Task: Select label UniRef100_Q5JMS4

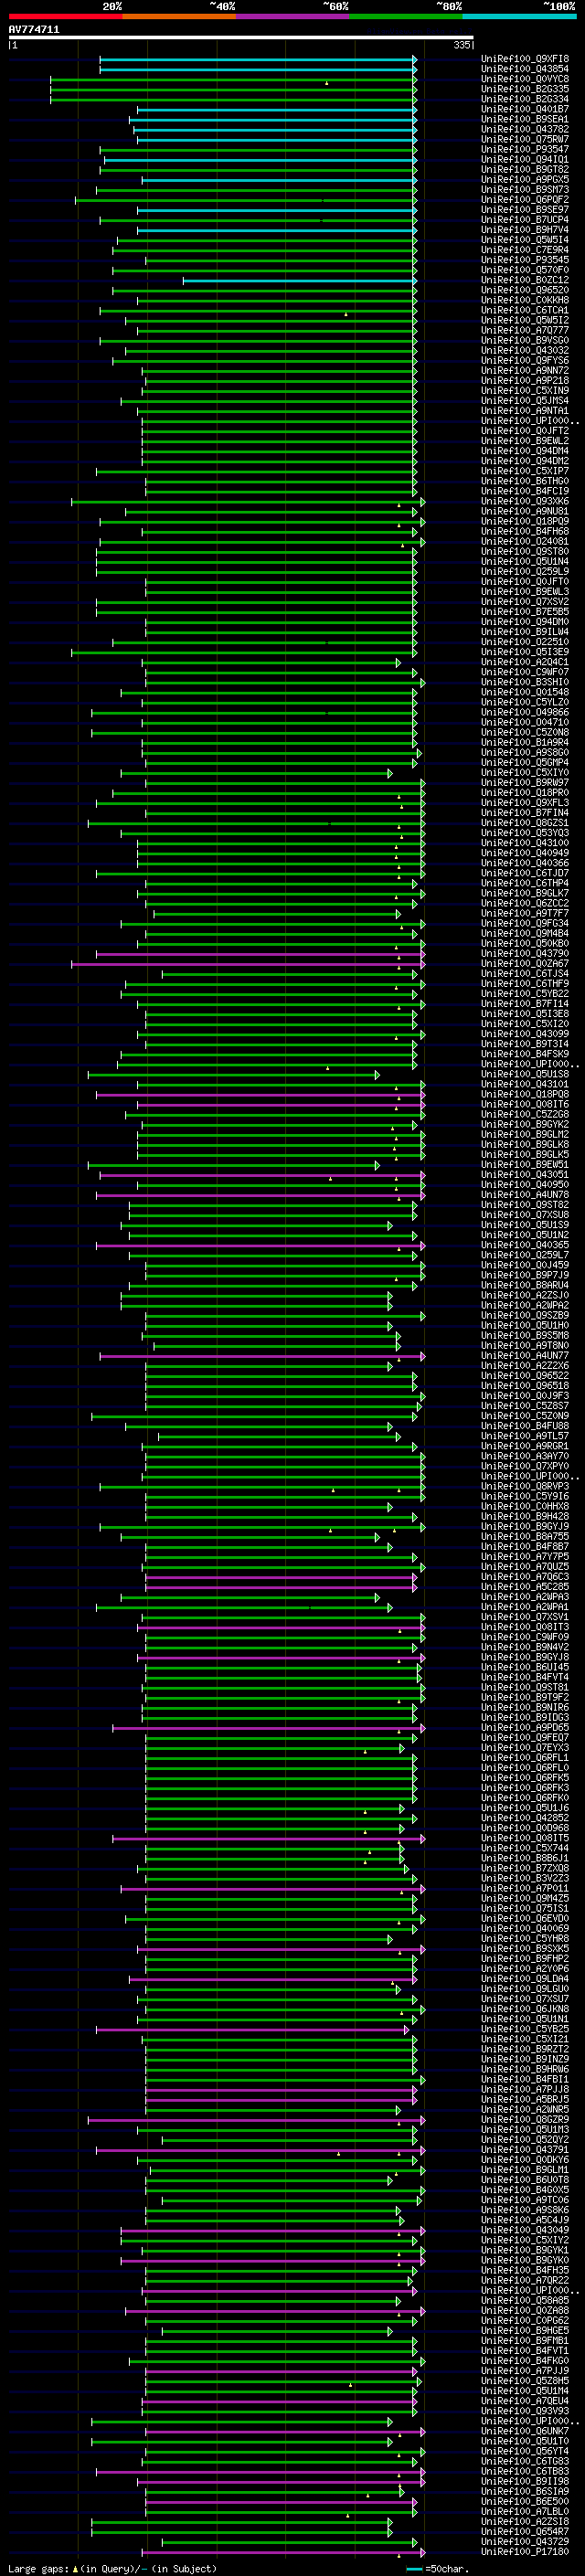Action: [525, 401]
